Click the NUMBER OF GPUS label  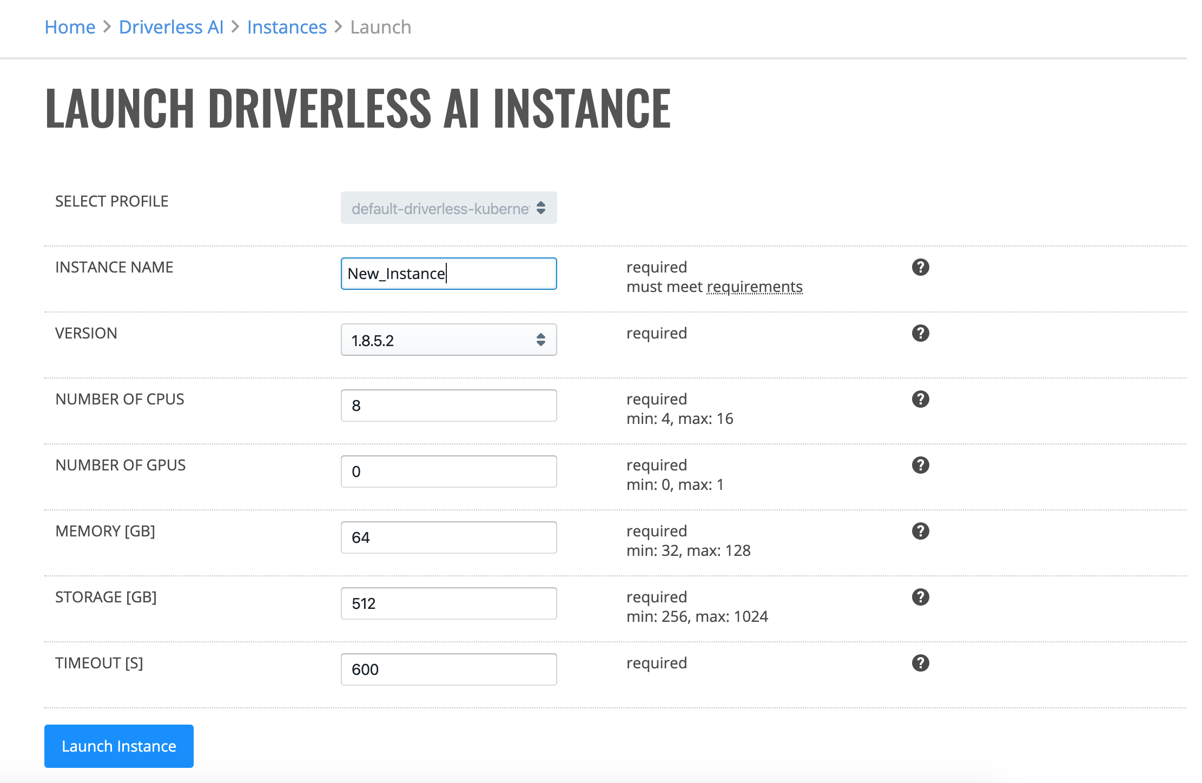click(121, 465)
